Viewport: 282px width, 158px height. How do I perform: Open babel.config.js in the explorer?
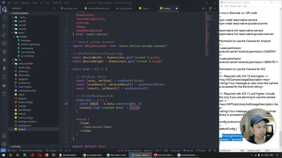pos(26,102)
